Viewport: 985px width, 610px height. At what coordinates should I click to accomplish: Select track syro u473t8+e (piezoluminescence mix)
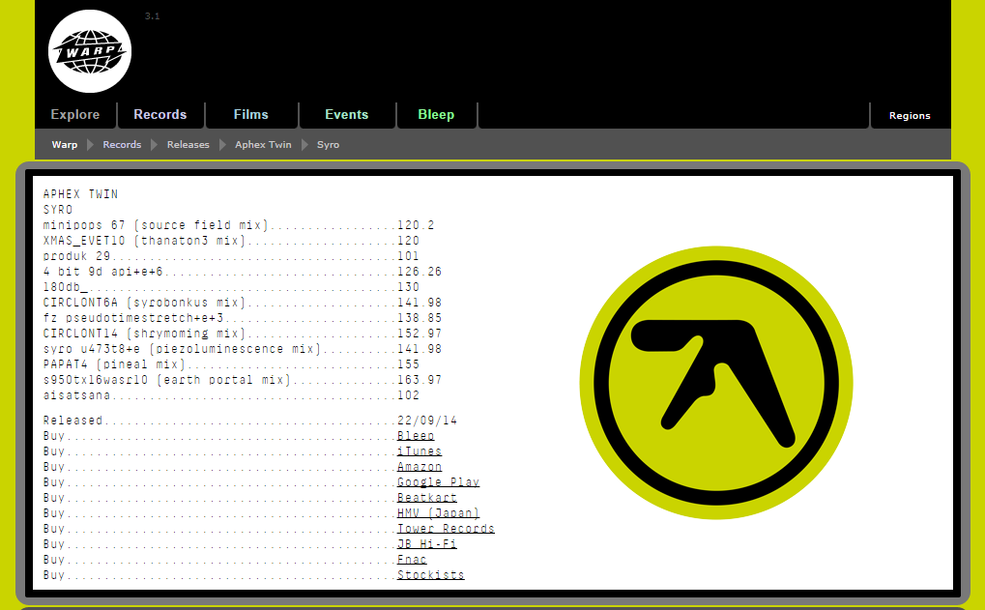click(x=182, y=349)
